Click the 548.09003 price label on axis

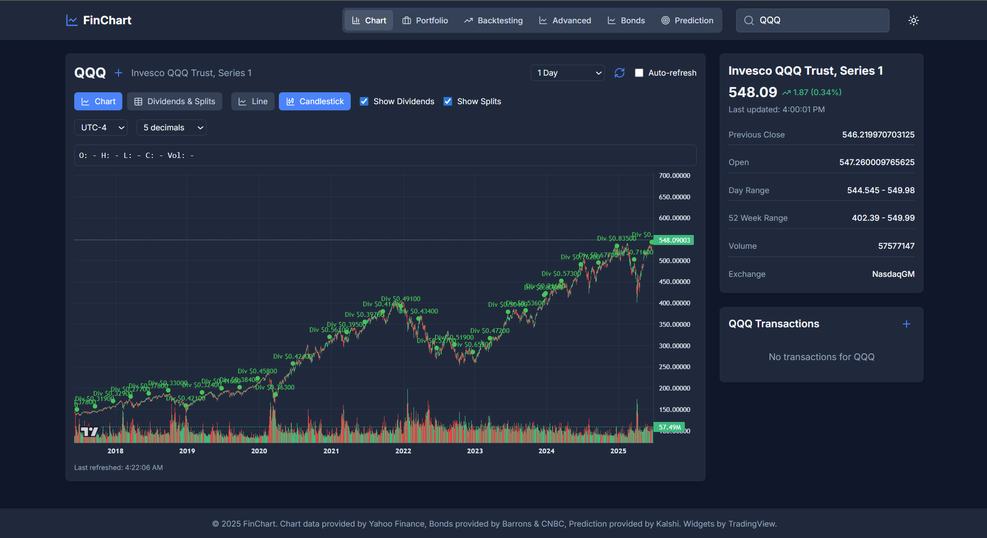pyautogui.click(x=674, y=240)
